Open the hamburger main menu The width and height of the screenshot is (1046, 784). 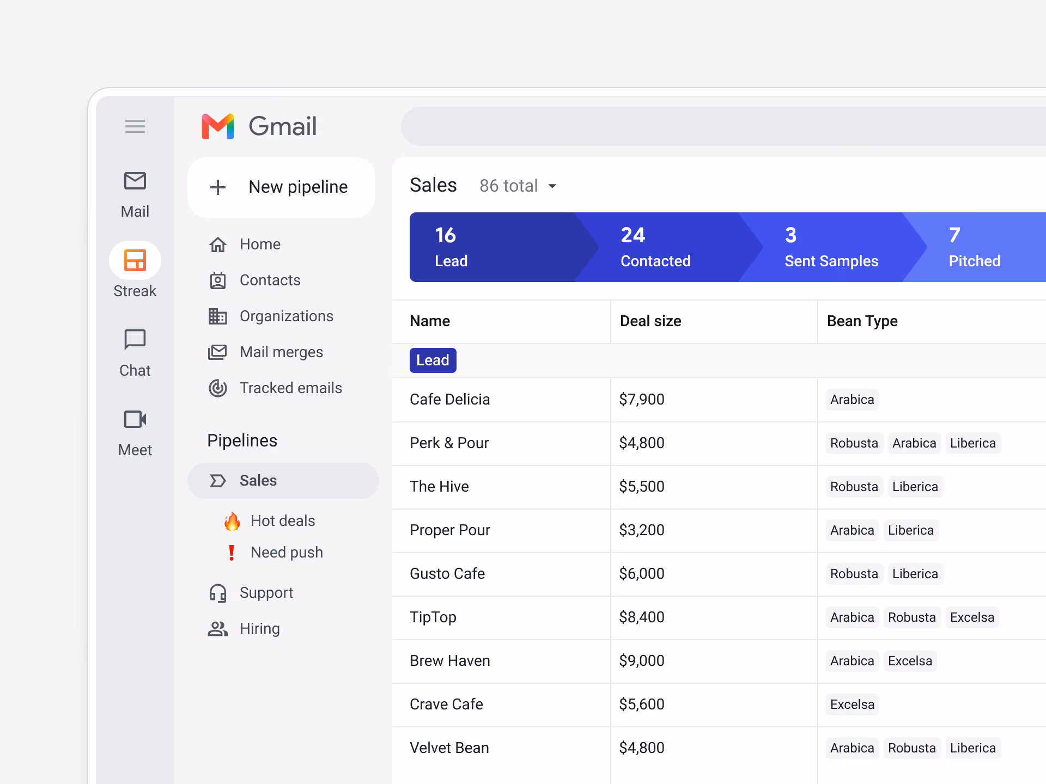135,126
